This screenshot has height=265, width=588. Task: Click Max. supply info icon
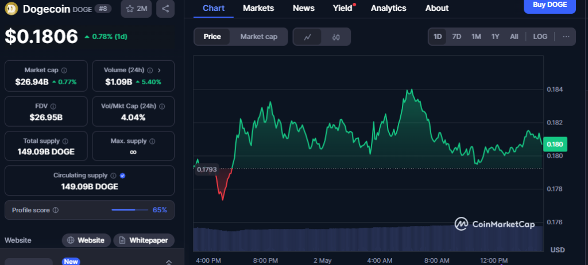[152, 141]
